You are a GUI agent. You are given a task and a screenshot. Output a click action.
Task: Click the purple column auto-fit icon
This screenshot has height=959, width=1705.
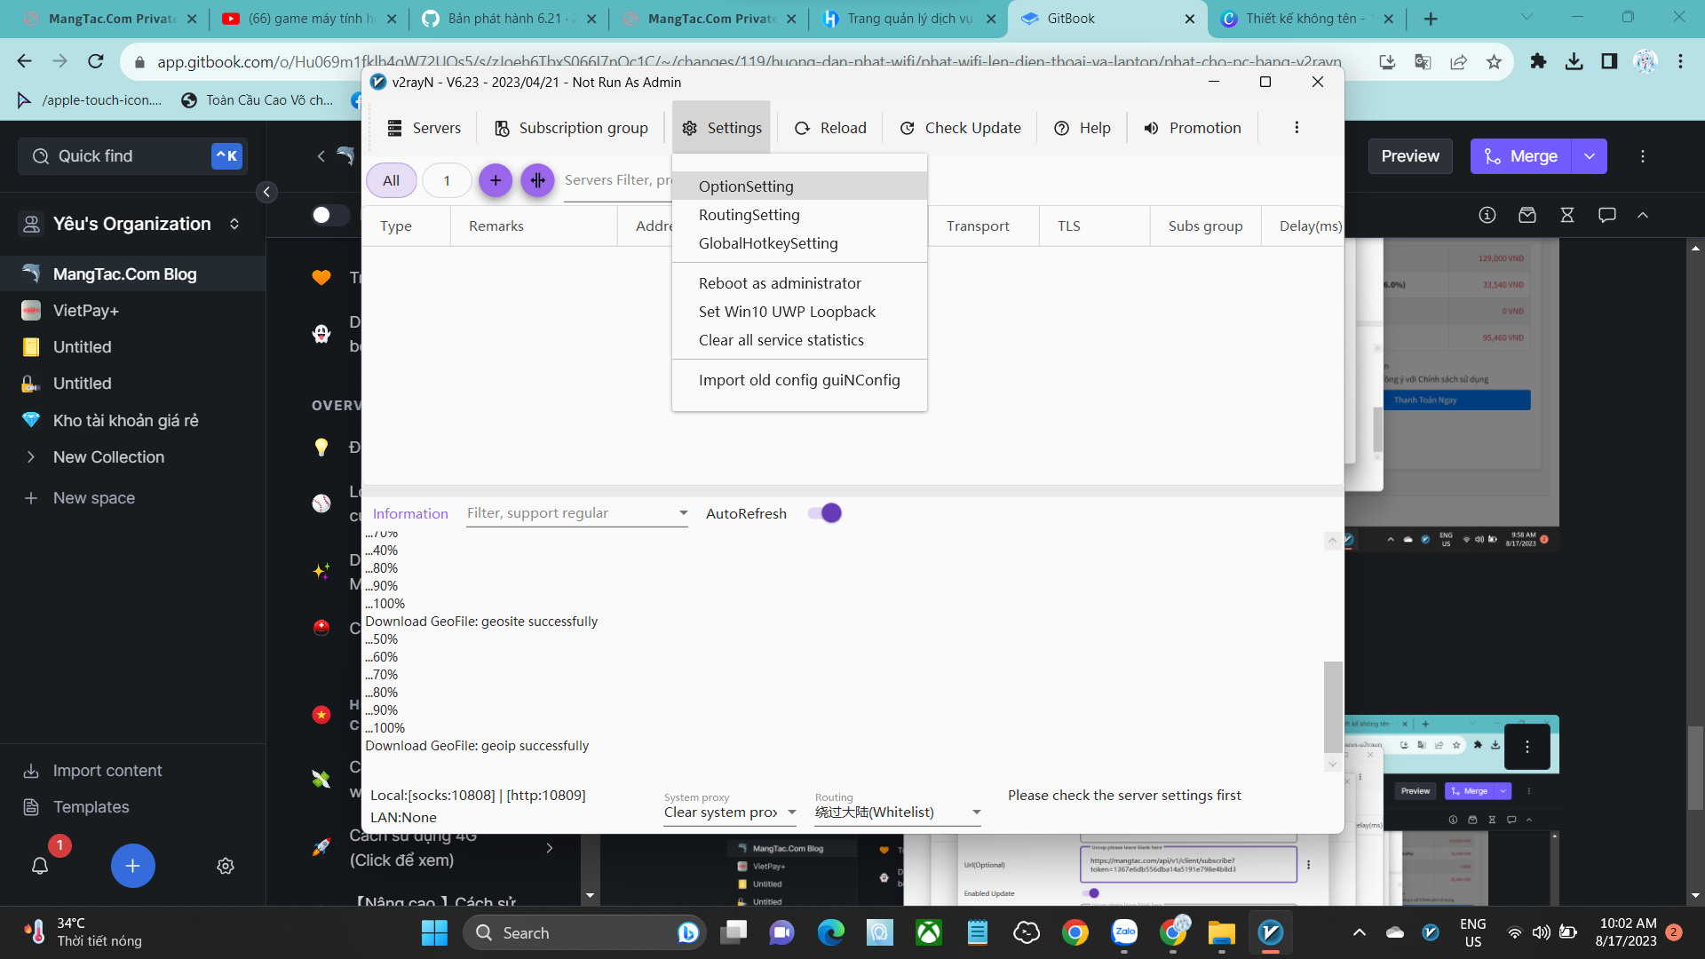(x=537, y=180)
